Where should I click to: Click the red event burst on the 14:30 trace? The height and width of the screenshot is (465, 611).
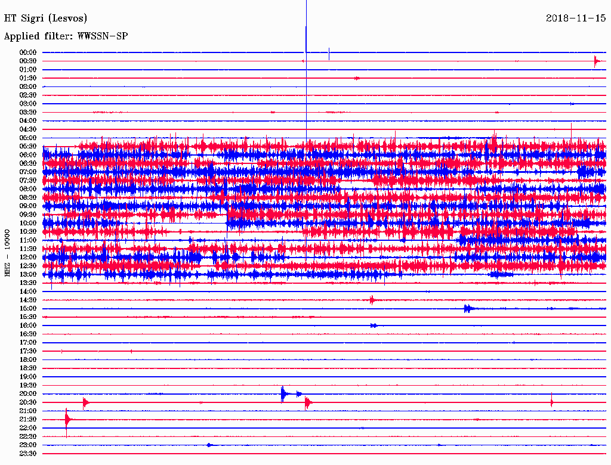coord(372,300)
